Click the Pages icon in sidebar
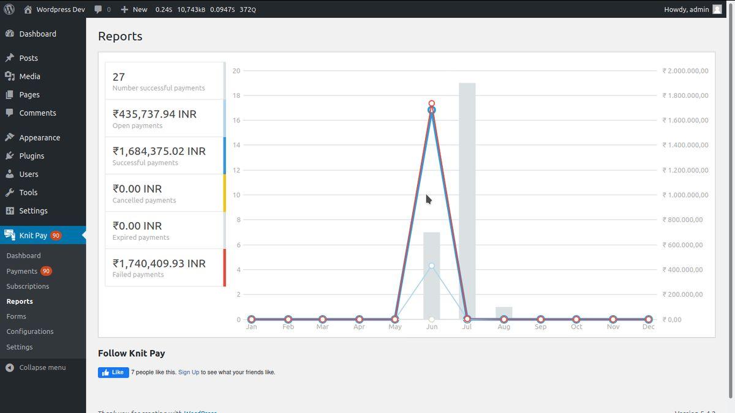The height and width of the screenshot is (413, 735). click(9, 95)
